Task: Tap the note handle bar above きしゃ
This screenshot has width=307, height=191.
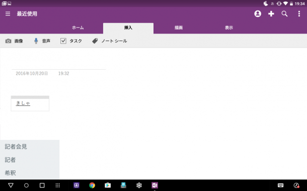Action: (x=30, y=97)
